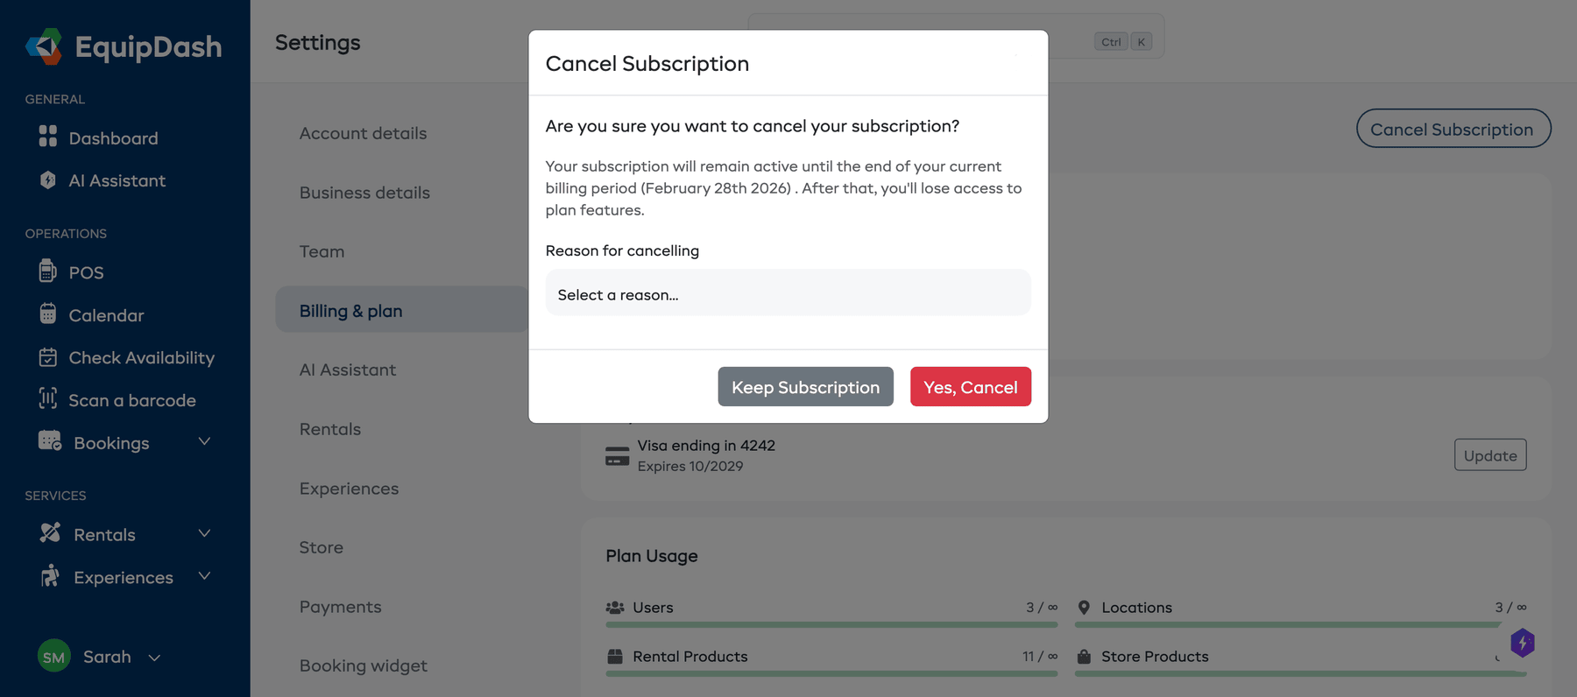1577x697 pixels.
Task: Open the Scan a barcode tool
Action: (131, 400)
